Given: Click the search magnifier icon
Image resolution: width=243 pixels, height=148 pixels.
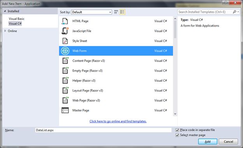Looking at the screenshot, I should [x=234, y=12].
